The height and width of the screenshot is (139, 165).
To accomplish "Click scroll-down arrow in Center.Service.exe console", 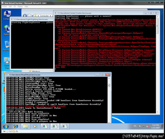I will pyautogui.click(x=157, y=112).
